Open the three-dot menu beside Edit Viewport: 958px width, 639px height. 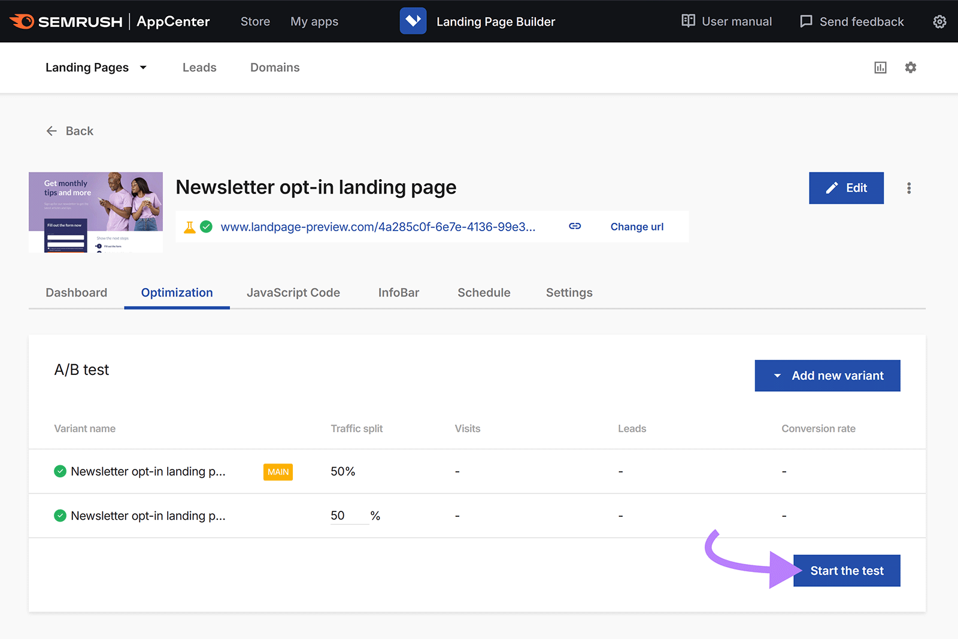909,187
